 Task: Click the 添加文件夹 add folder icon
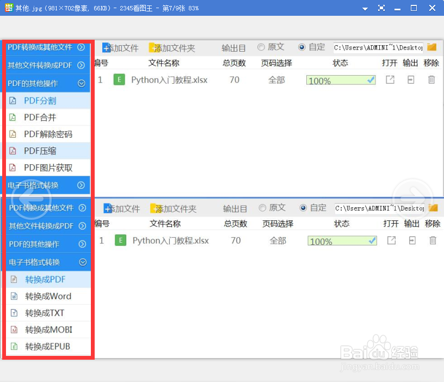click(x=152, y=47)
